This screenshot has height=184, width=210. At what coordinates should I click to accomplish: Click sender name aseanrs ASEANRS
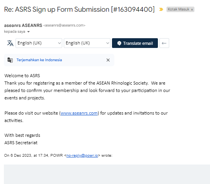[x=23, y=25]
